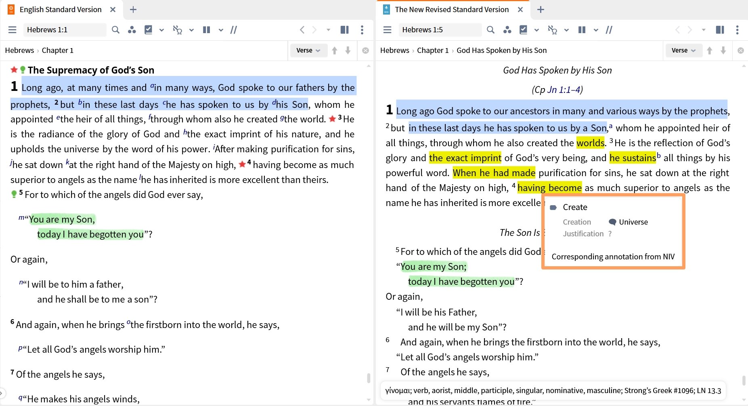The width and height of the screenshot is (748, 406).
Task: Open the NRSV navigation history dropdown
Action: [x=704, y=30]
